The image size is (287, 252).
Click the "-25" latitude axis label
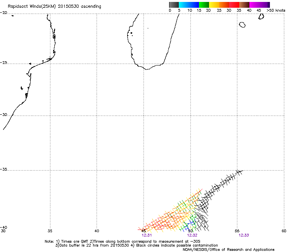click(3, 63)
